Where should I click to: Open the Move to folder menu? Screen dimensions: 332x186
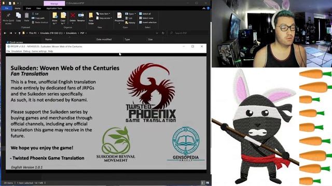tap(54, 18)
